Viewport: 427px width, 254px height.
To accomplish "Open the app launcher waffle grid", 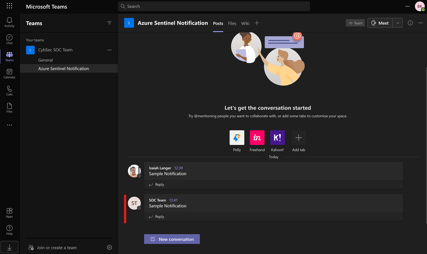I will [x=9, y=6].
